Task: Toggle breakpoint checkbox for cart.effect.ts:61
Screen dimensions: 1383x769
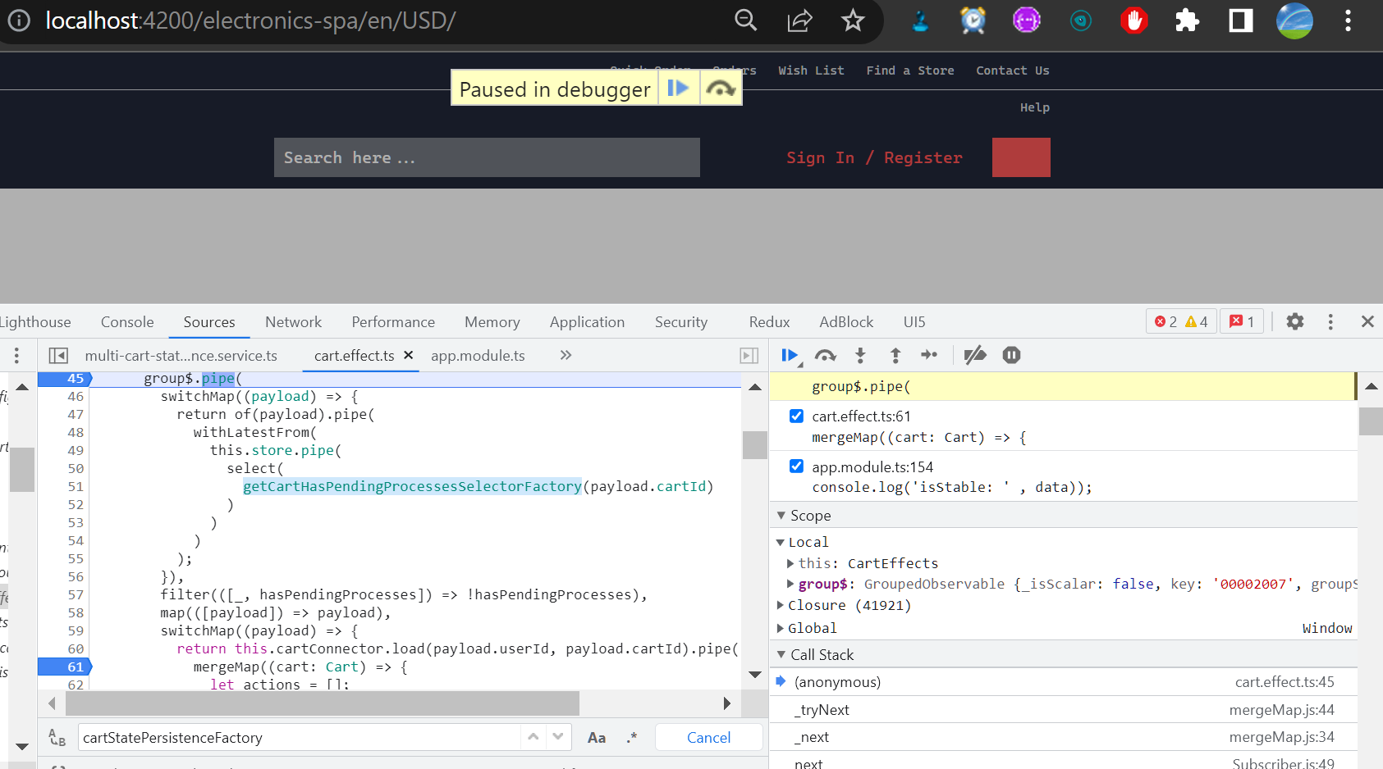Action: (796, 416)
